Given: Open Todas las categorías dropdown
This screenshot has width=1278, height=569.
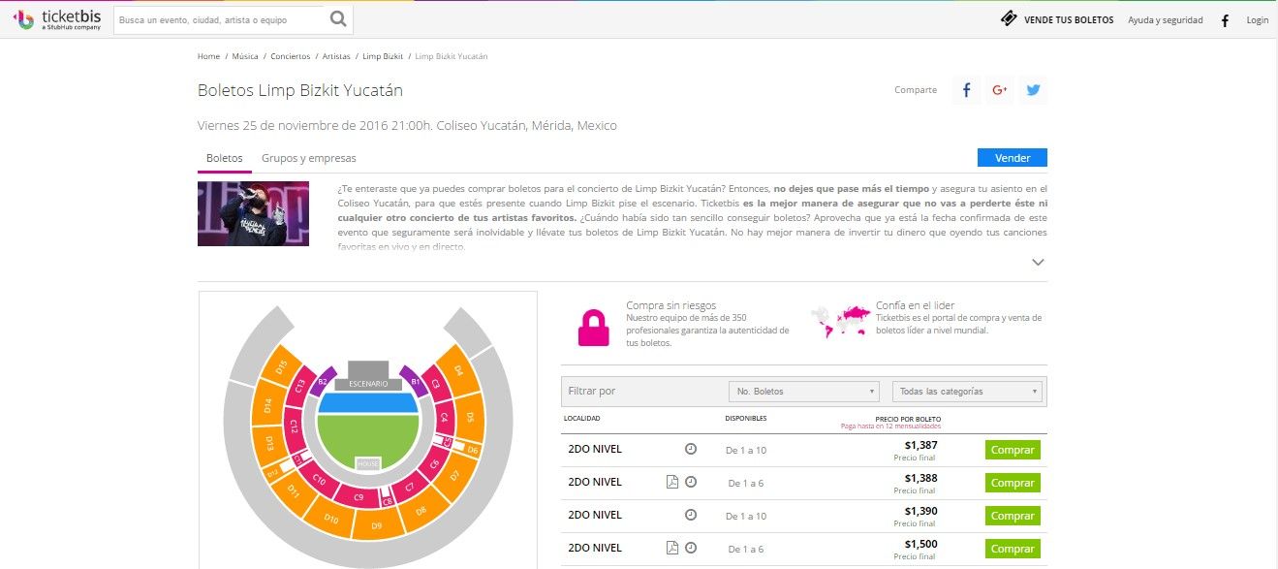Looking at the screenshot, I should tap(968, 392).
